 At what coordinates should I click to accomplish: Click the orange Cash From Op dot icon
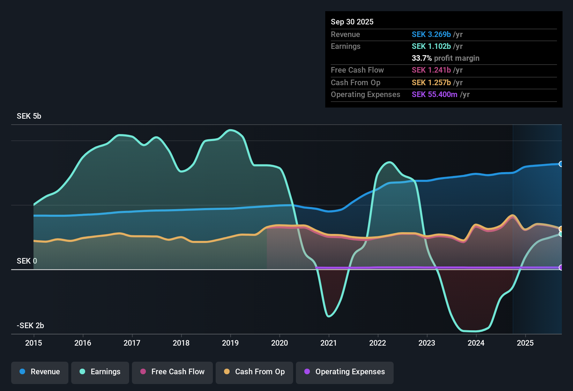tap(227, 372)
